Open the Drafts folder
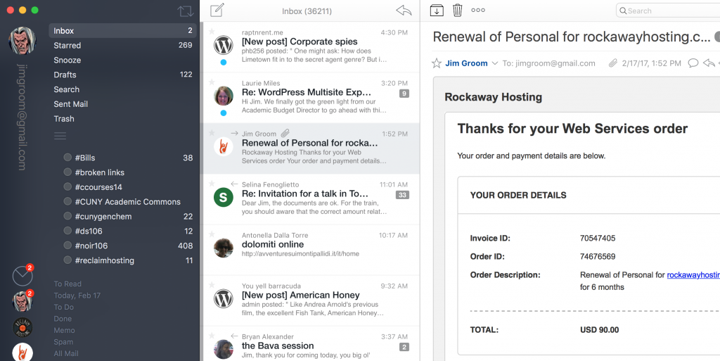The image size is (720, 361). (x=122, y=75)
